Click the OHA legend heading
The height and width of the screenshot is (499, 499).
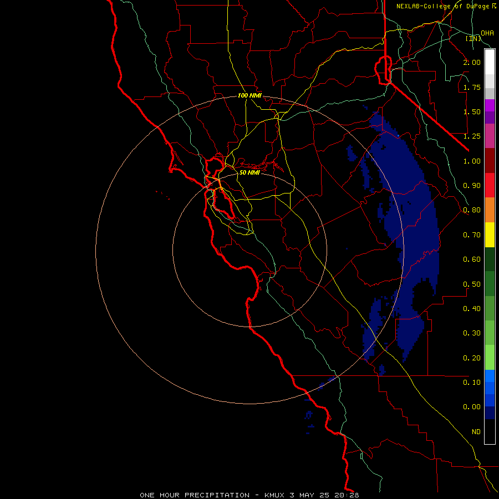point(487,33)
